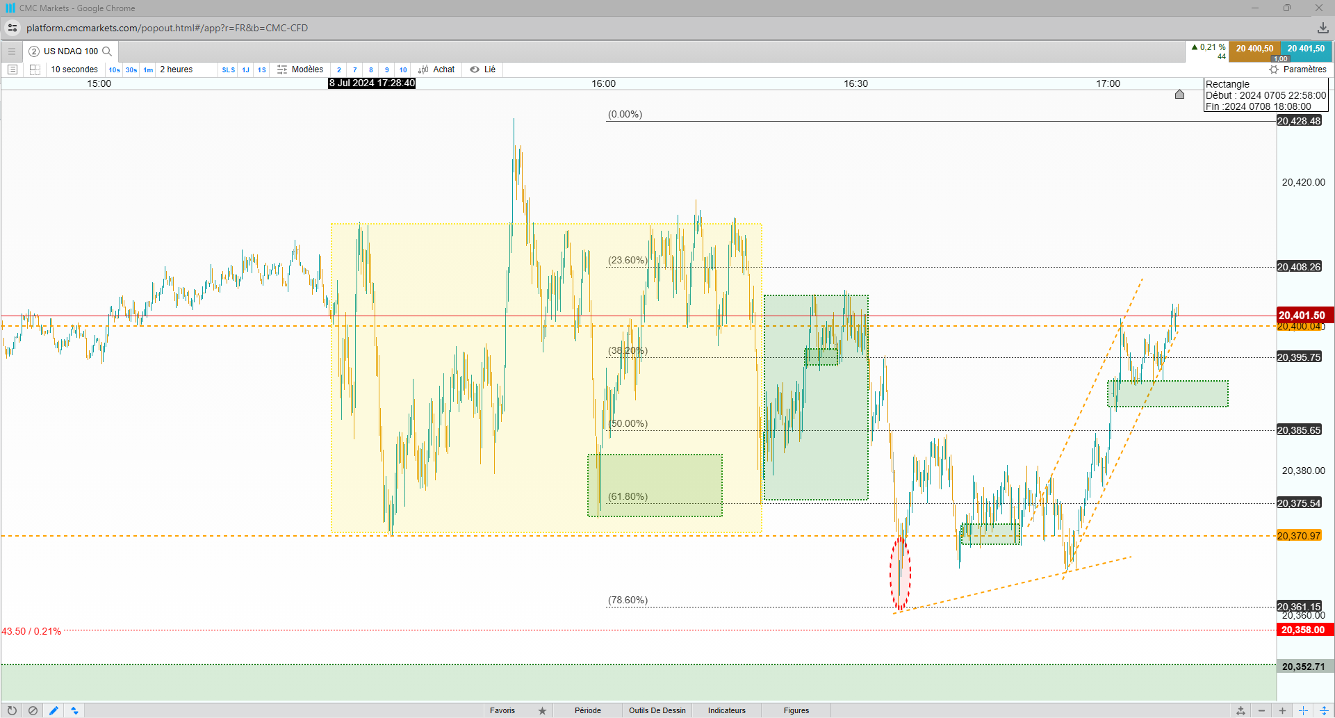
Task: Click the circled number 2 icon
Action: [x=34, y=51]
